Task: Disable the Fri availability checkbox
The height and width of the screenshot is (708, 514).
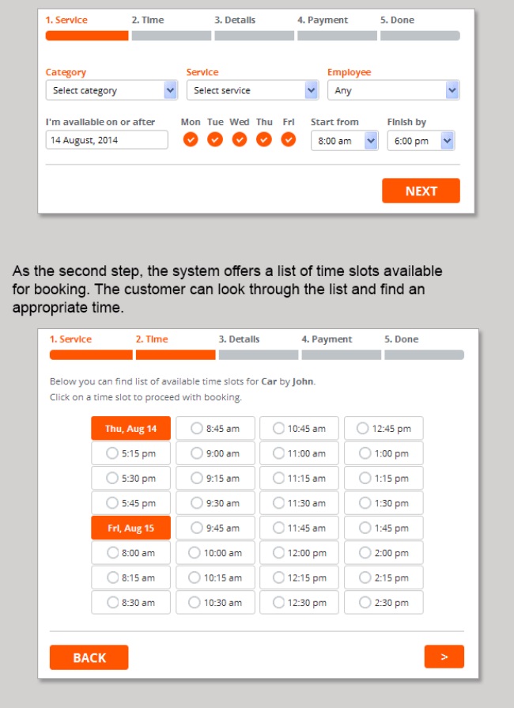Action: coord(289,139)
